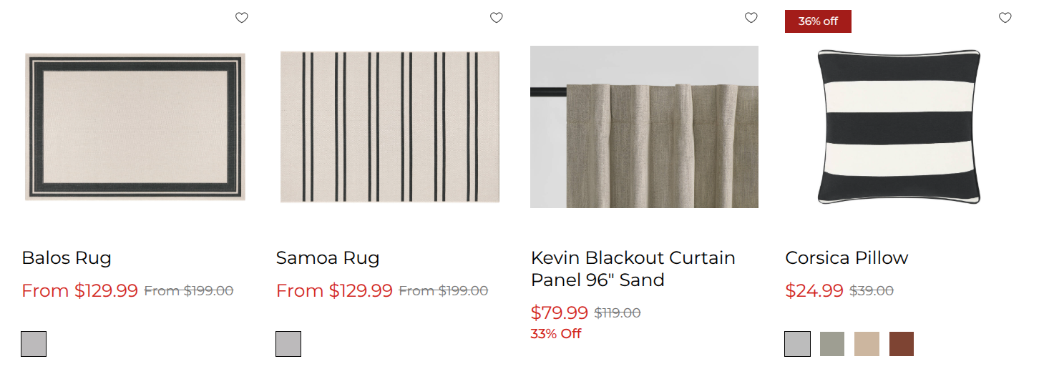Choose gray color for Corsica Pillow
The image size is (1044, 389).
pos(798,344)
